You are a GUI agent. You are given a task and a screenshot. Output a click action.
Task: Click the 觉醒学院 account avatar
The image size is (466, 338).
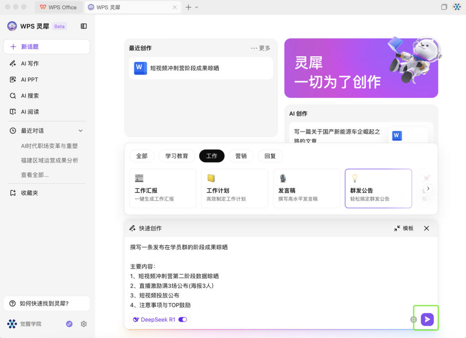click(x=12, y=324)
